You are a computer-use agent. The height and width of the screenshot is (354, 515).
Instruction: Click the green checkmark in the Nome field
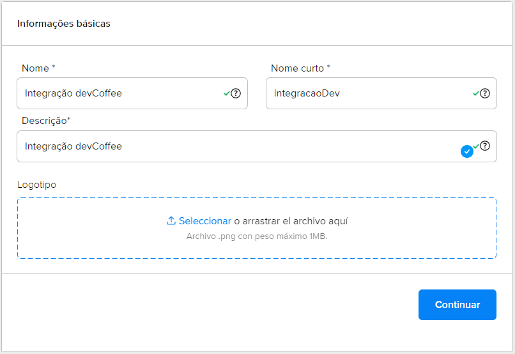[x=226, y=93]
